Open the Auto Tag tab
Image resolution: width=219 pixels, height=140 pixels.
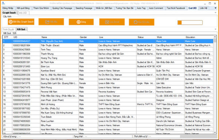141,8
